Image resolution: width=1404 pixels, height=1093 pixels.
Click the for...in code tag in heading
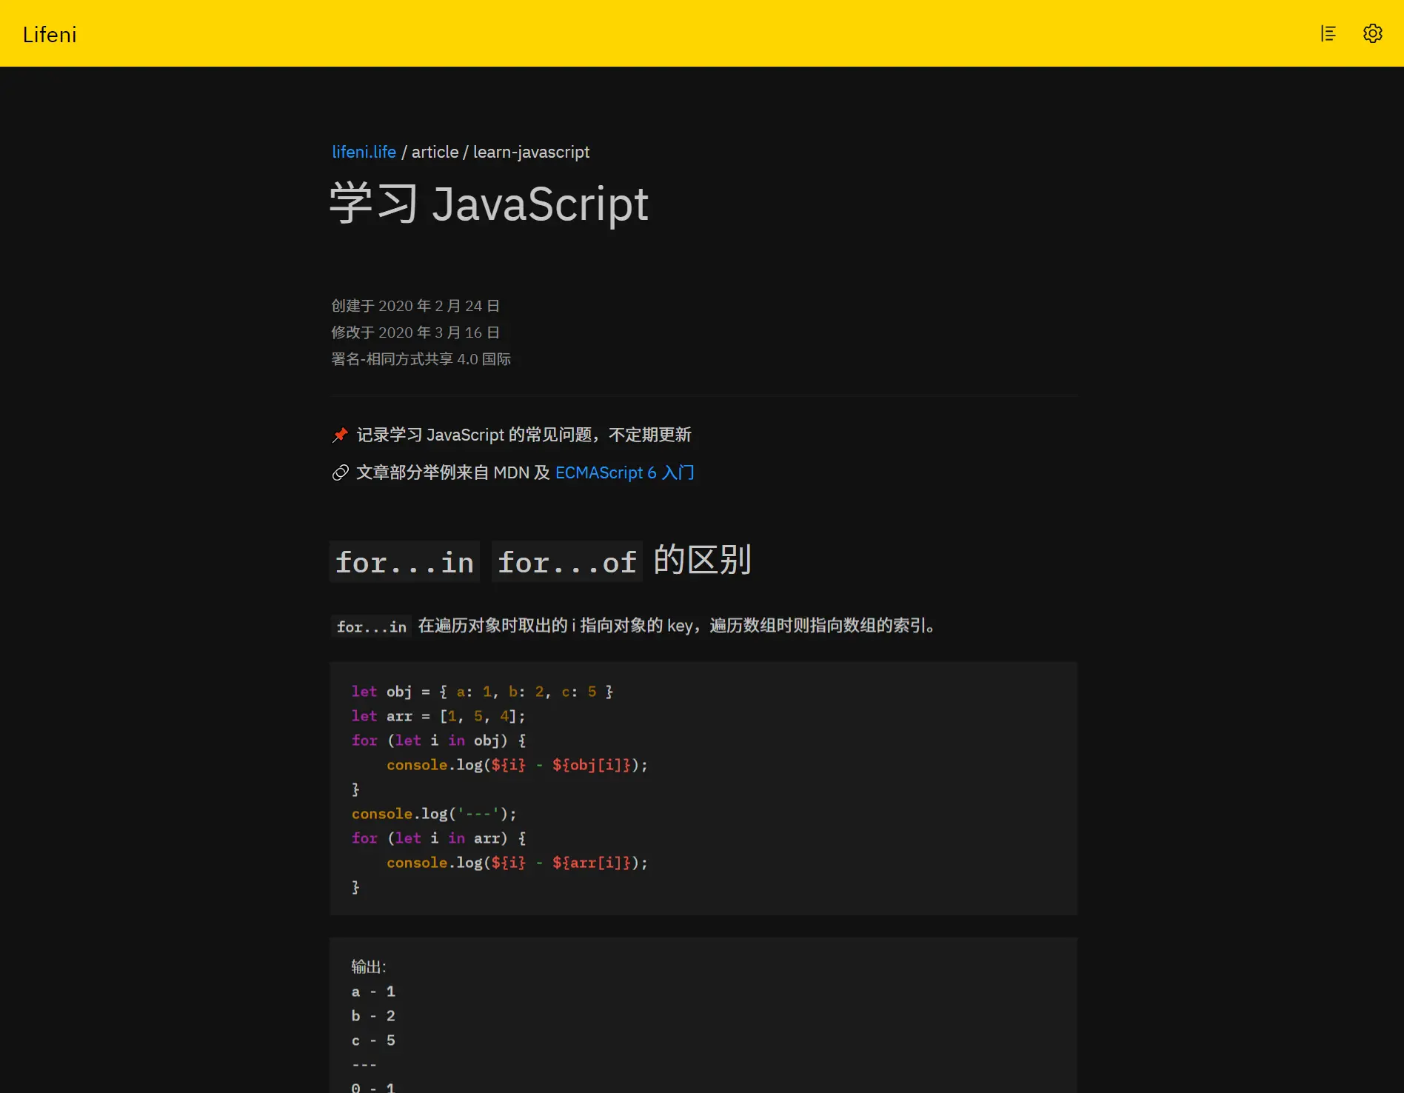click(x=404, y=562)
